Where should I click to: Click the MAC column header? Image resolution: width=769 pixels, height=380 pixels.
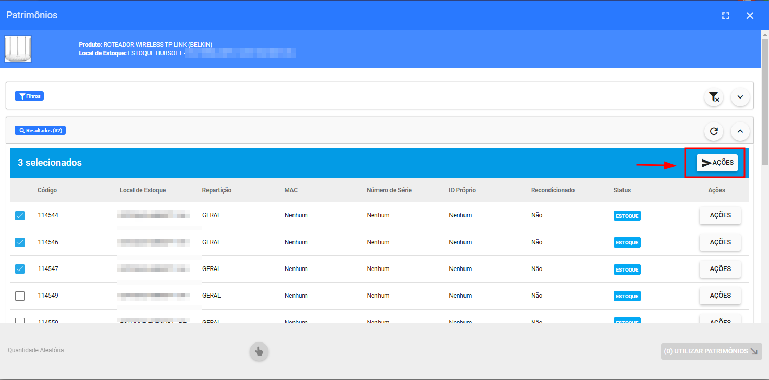(x=291, y=190)
